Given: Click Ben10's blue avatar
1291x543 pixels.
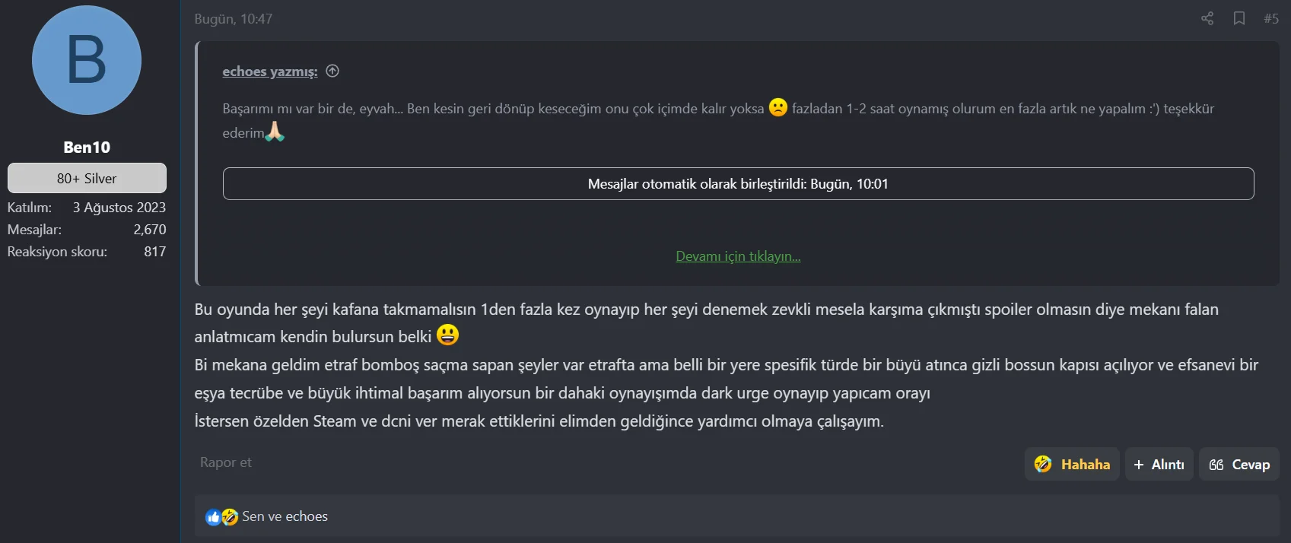Looking at the screenshot, I should click(x=86, y=60).
